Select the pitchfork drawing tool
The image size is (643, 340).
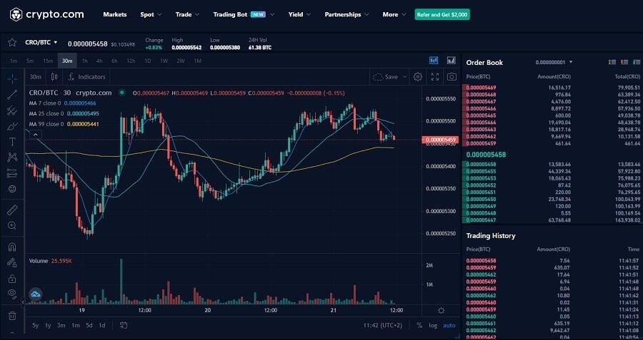[x=12, y=110]
